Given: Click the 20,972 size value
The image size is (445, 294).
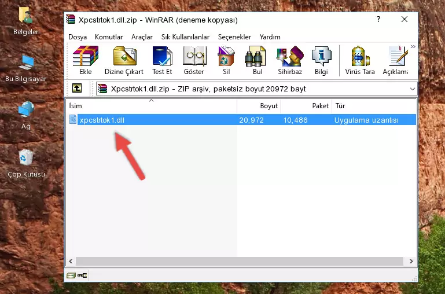Looking at the screenshot, I should pos(251,120).
